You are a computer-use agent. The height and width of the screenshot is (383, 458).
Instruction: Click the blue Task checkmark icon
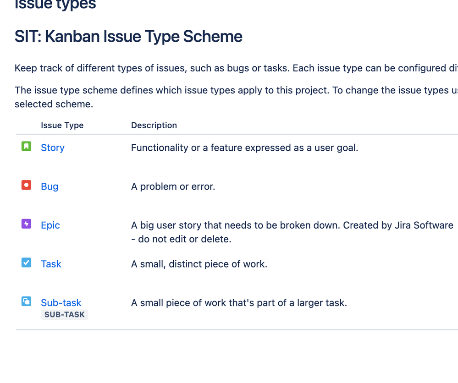(x=26, y=263)
